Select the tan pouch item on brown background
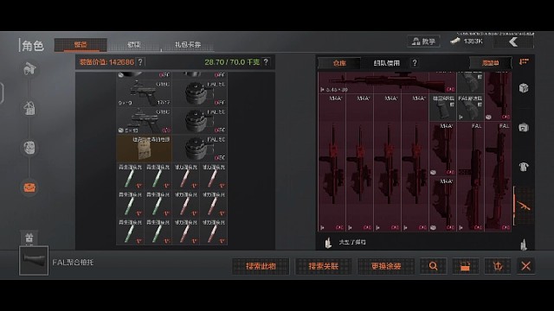554x311 pixels. click(145, 149)
